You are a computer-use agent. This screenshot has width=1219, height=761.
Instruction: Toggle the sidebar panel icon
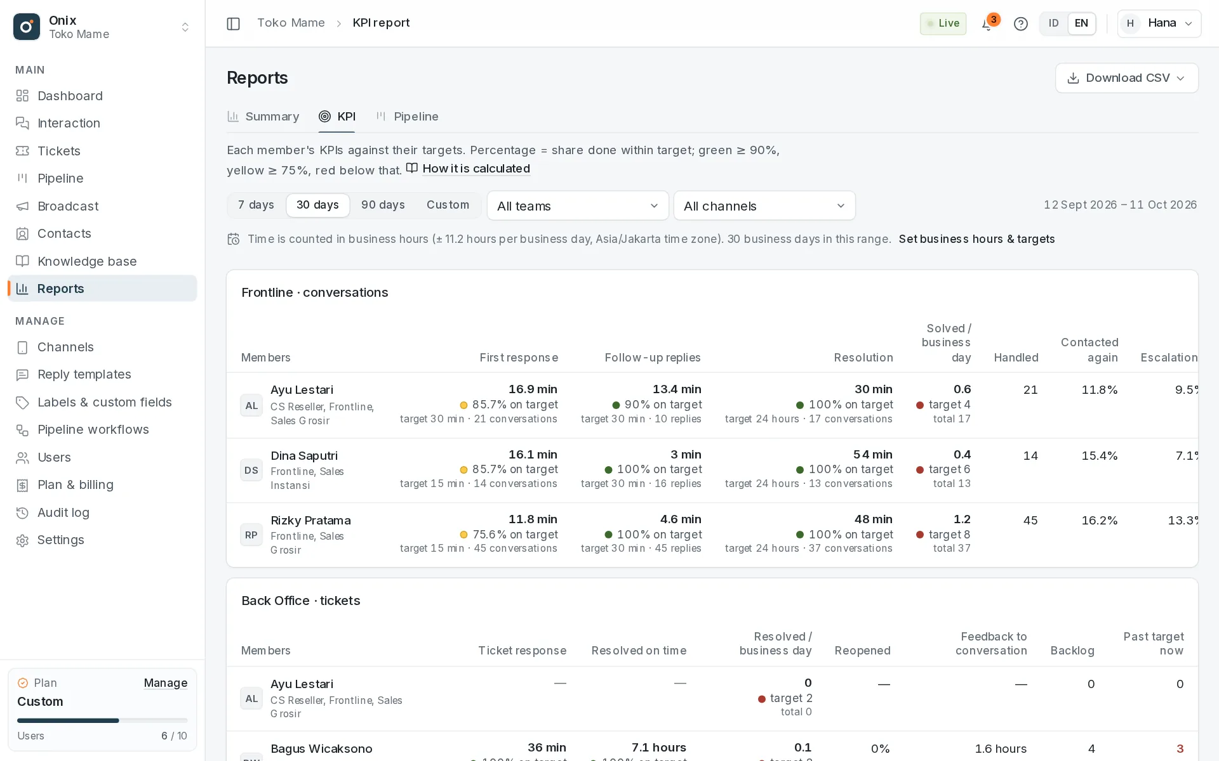click(x=234, y=23)
